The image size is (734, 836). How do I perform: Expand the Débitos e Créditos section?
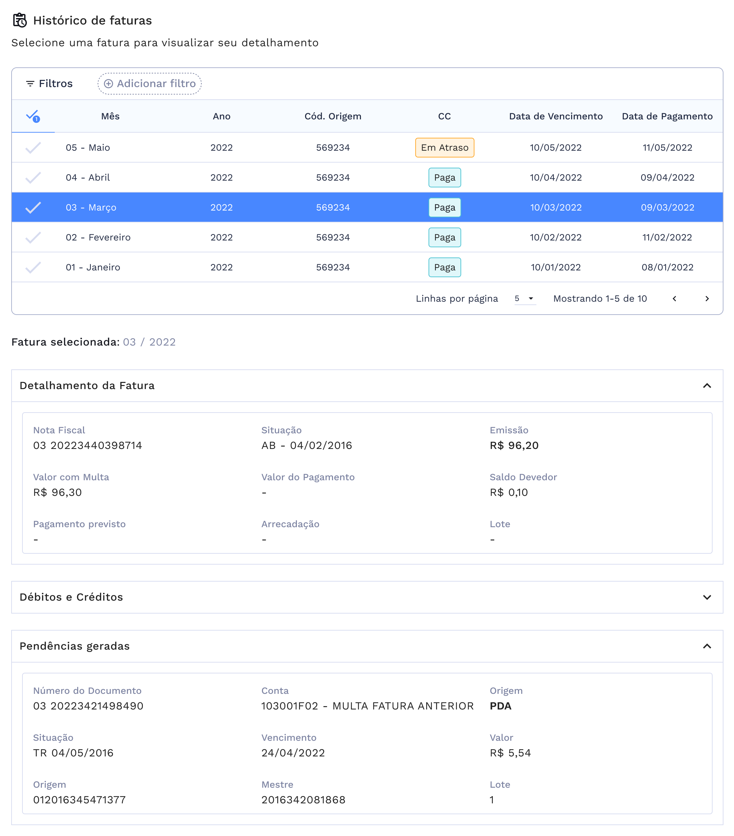pyautogui.click(x=706, y=598)
